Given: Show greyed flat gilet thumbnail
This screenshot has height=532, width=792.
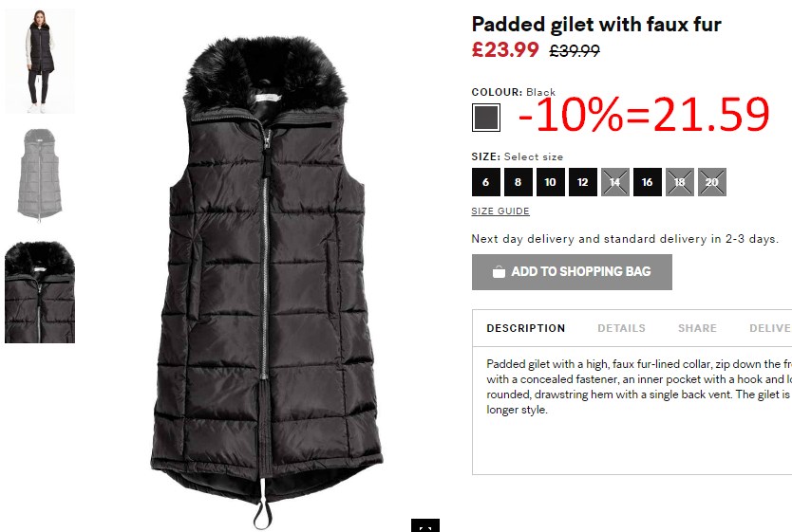Looking at the screenshot, I should tap(40, 175).
